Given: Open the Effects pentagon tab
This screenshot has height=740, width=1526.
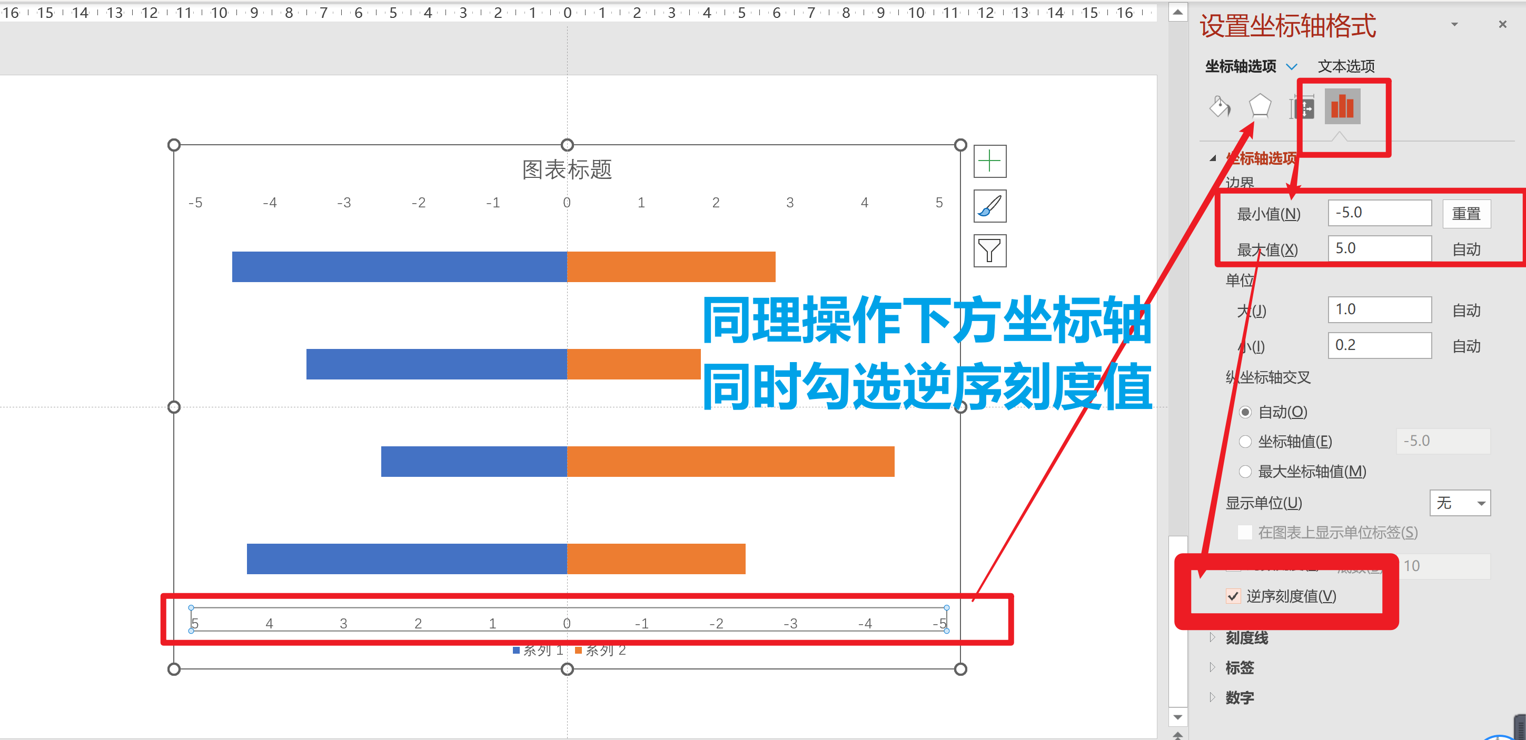Looking at the screenshot, I should coord(1260,106).
